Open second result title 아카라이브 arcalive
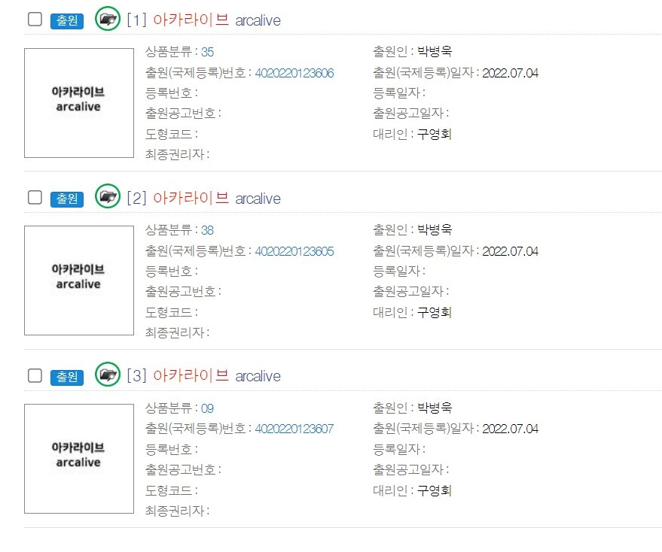The image size is (662, 552). tap(216, 199)
